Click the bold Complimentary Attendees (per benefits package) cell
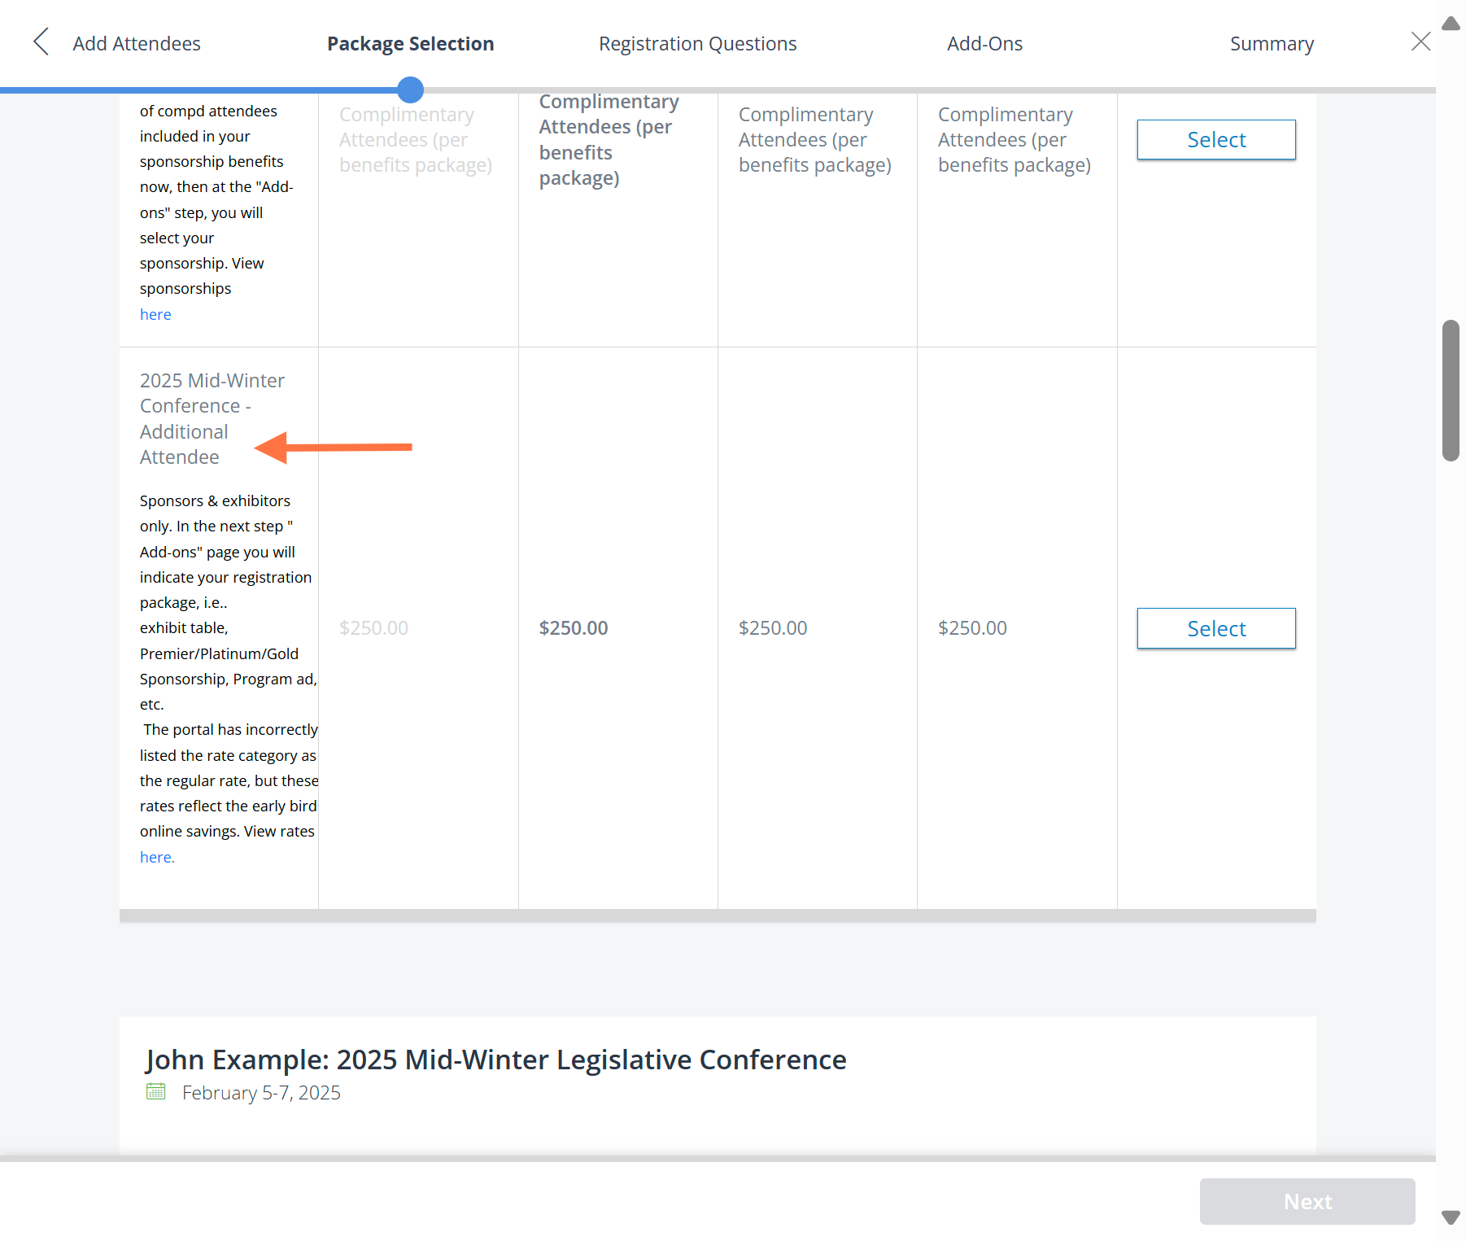 [609, 139]
